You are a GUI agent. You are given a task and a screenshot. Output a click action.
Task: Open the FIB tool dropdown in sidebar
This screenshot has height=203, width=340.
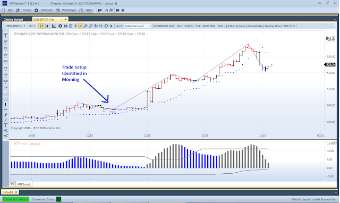pyautogui.click(x=6, y=75)
